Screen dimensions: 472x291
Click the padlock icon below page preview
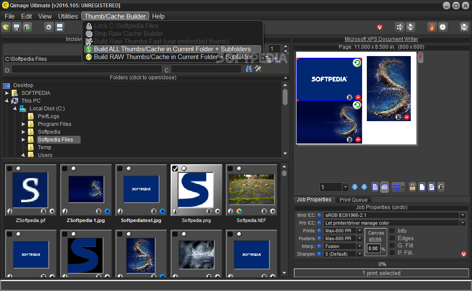[413, 187]
